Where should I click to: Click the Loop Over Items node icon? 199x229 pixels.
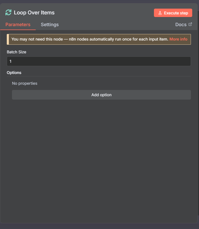8,13
